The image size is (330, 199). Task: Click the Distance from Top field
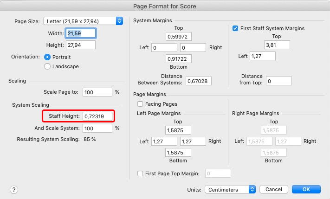pyautogui.click(x=278, y=81)
